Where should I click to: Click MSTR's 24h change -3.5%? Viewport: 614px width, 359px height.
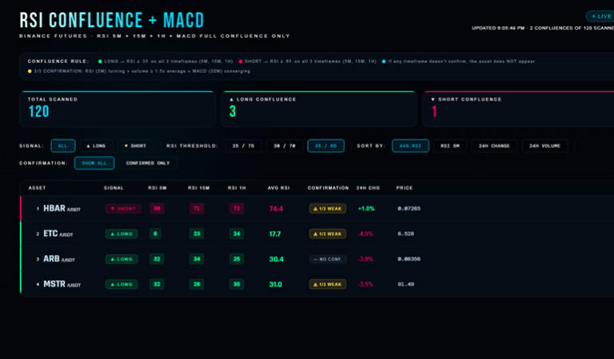(x=365, y=284)
